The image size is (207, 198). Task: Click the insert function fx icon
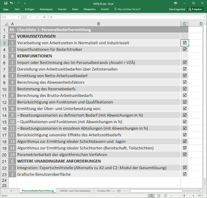point(44,17)
